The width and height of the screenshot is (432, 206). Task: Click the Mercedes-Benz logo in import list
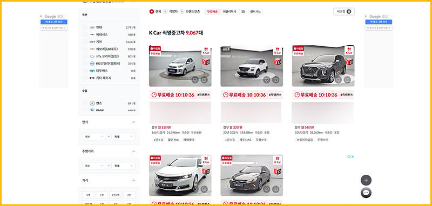pos(92,103)
